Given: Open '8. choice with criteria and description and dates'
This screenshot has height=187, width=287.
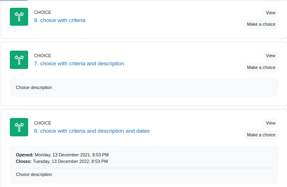Looking at the screenshot, I should point(92,131).
